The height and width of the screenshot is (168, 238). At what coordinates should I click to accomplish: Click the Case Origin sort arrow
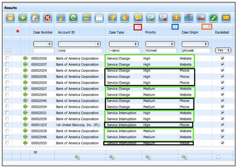(x=209, y=27)
